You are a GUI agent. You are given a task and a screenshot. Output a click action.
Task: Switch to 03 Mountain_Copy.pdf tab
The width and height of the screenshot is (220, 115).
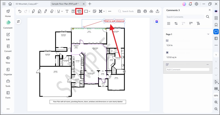tap(27, 4)
